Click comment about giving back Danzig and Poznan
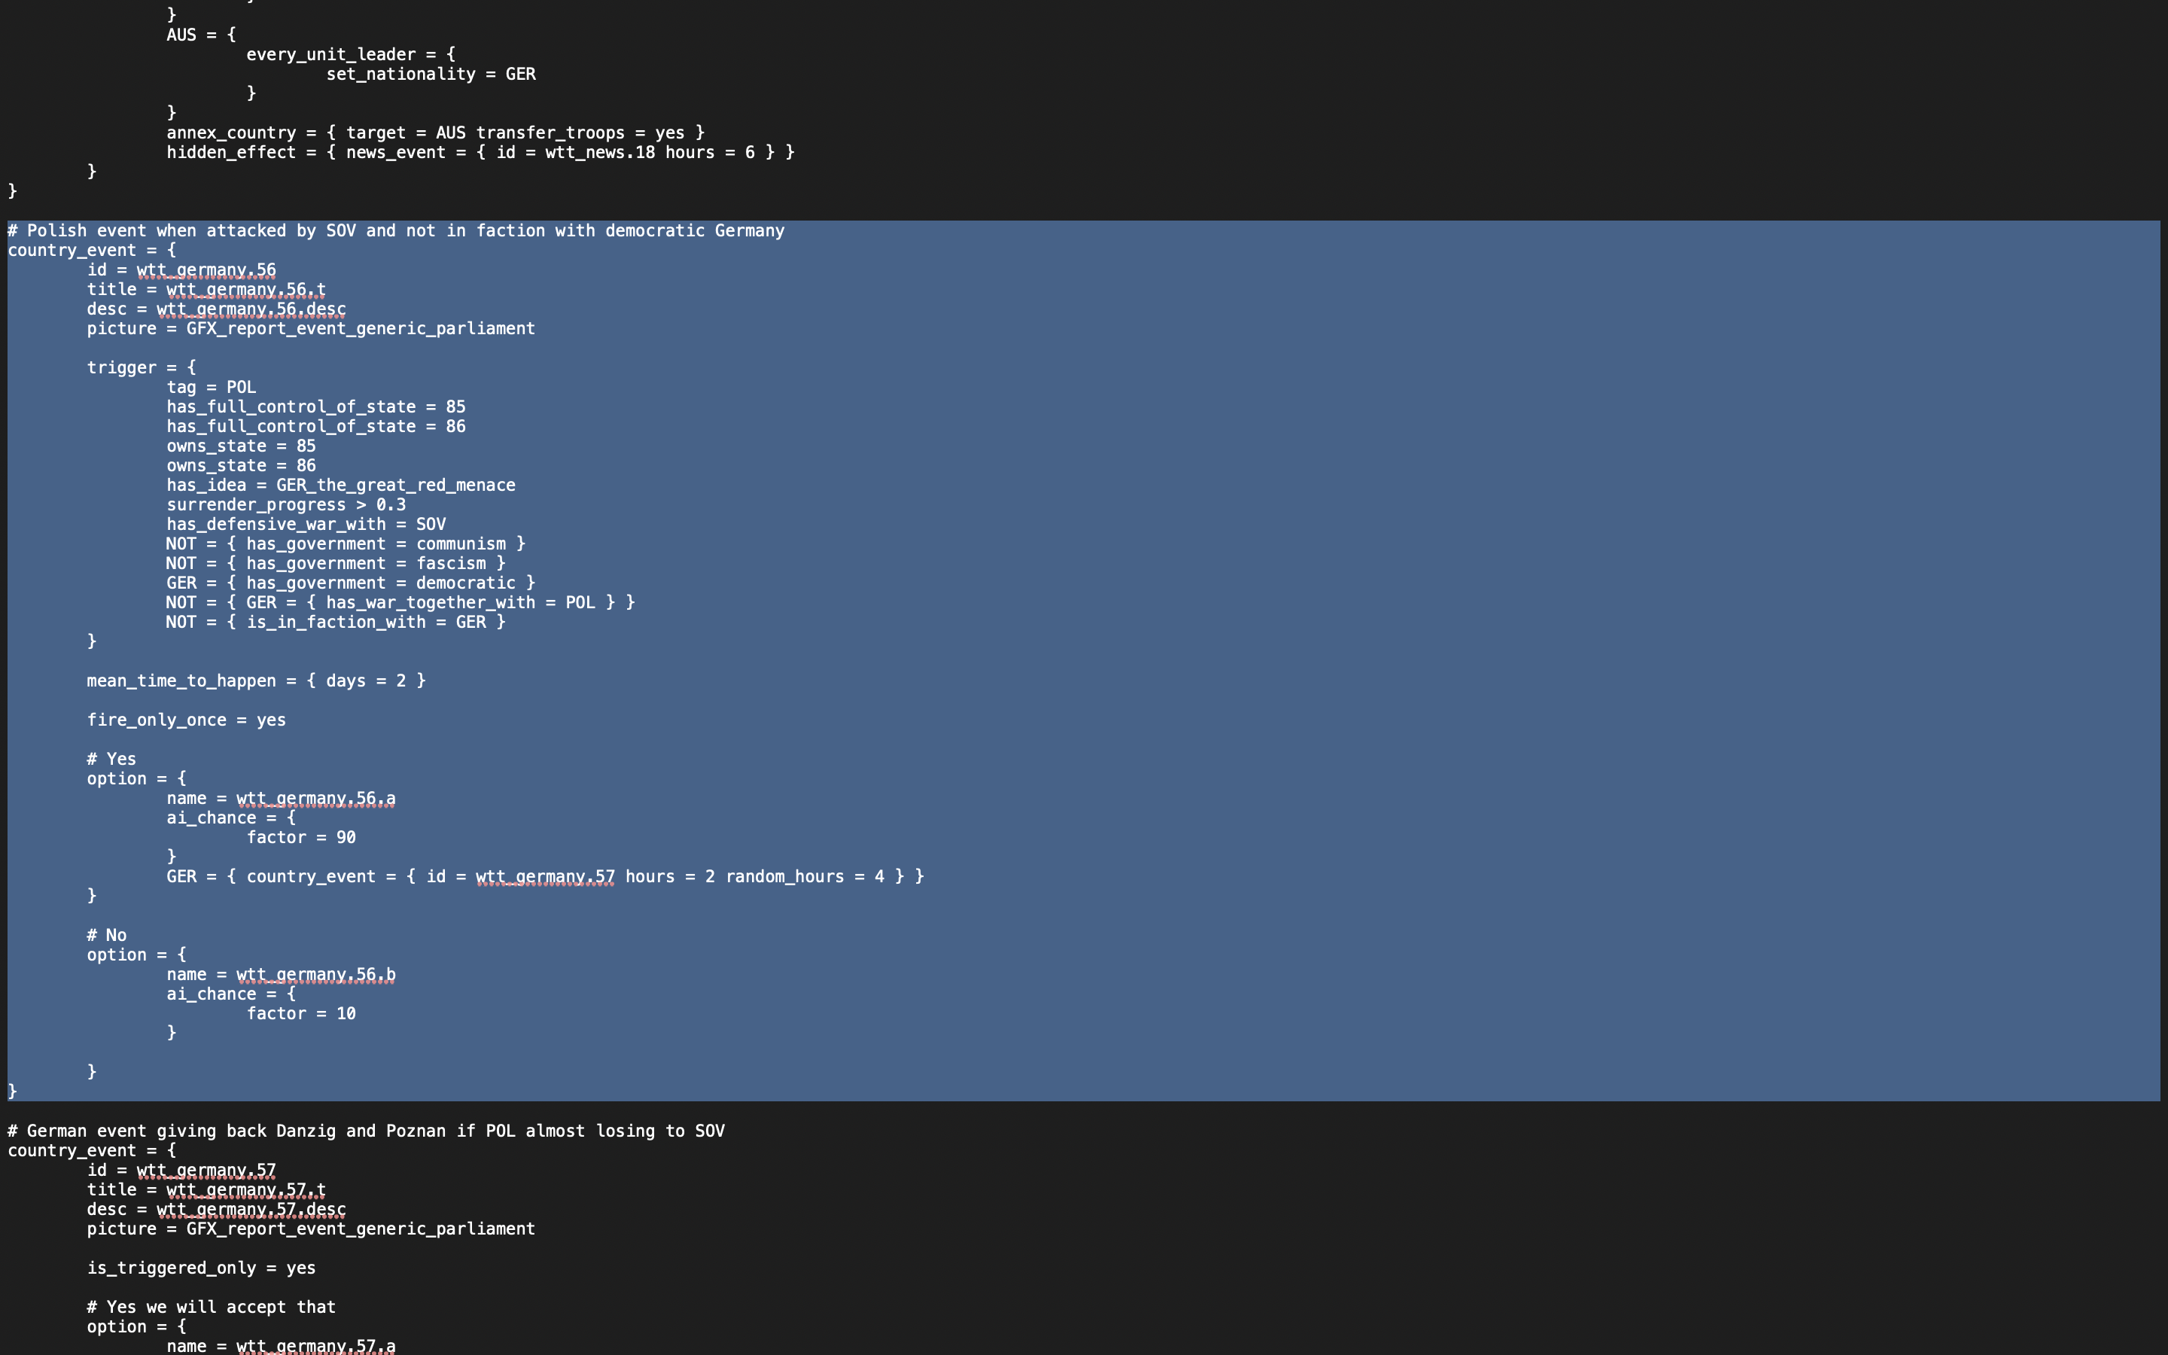Image resolution: width=2168 pixels, height=1355 pixels. 366,1131
